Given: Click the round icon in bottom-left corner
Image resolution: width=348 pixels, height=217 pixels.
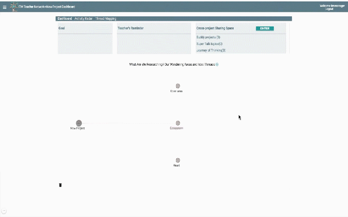Looking at the screenshot, I should 4,211.
